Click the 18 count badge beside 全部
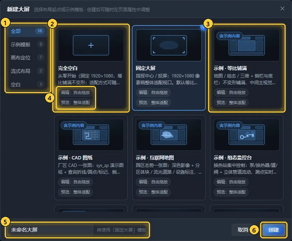Image resolution: width=292 pixels, height=241 pixels. (x=40, y=31)
